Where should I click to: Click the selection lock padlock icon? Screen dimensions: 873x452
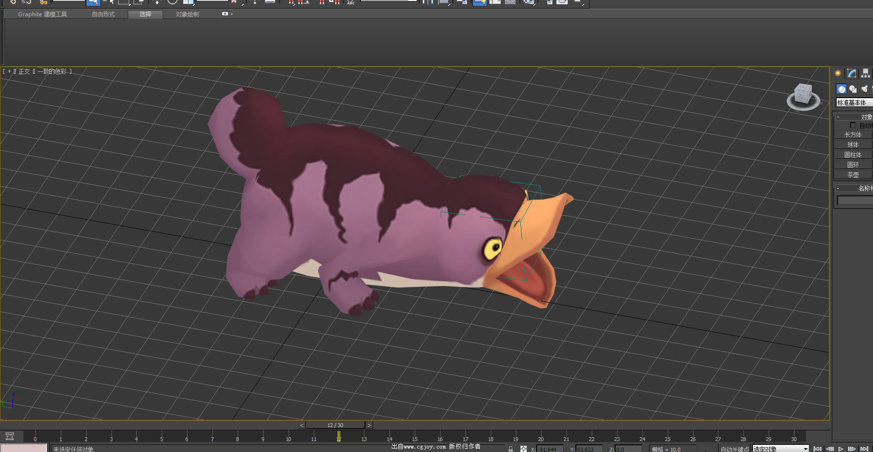(510, 449)
